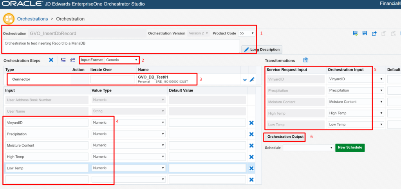Open Value Type dropdown for Moisture Content input
Viewport: 401px width, 189px height.
pos(128,145)
